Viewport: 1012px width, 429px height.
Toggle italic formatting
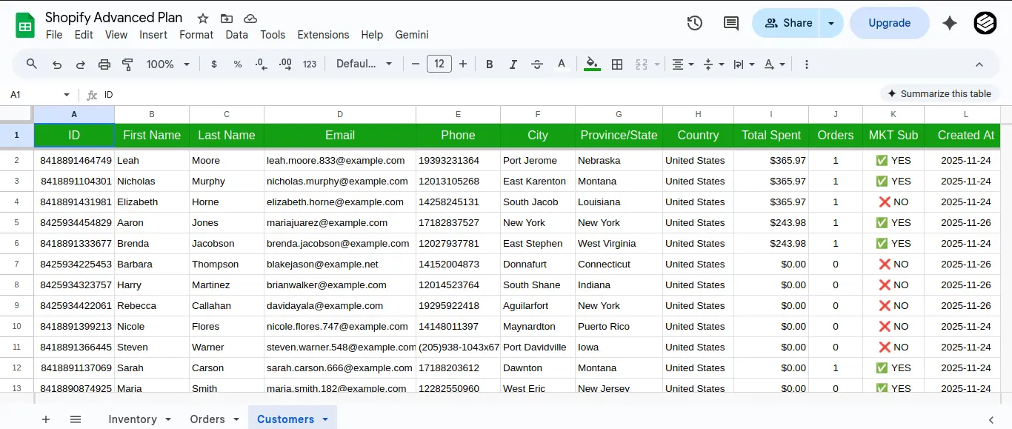[x=513, y=64]
